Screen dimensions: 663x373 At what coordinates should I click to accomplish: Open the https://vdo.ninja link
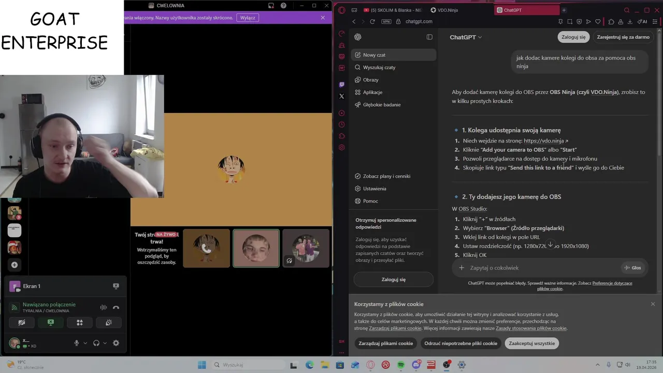pyautogui.click(x=545, y=141)
